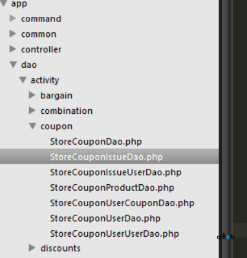Open StoreCouponIssueUserDao.php

point(116,173)
